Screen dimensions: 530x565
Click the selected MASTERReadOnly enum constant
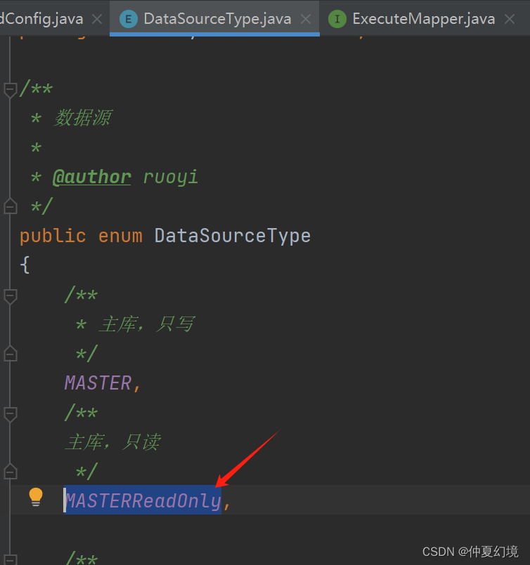click(143, 501)
